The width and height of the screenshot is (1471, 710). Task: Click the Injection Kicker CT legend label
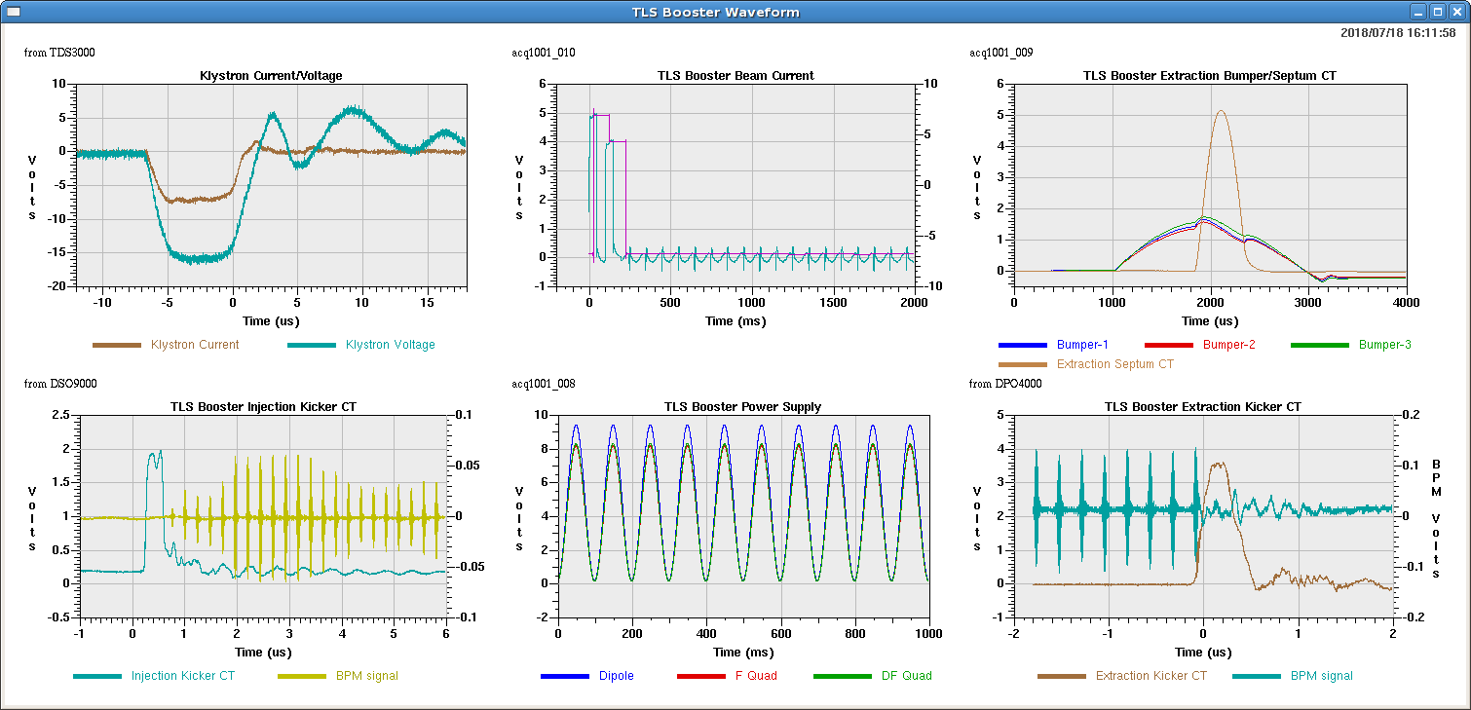(x=183, y=676)
